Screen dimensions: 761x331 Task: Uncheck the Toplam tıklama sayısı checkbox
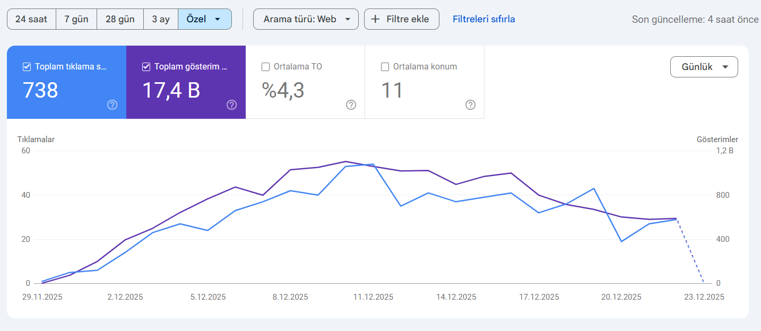[27, 67]
